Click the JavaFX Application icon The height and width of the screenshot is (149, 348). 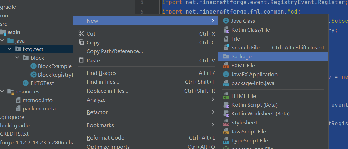226,74
